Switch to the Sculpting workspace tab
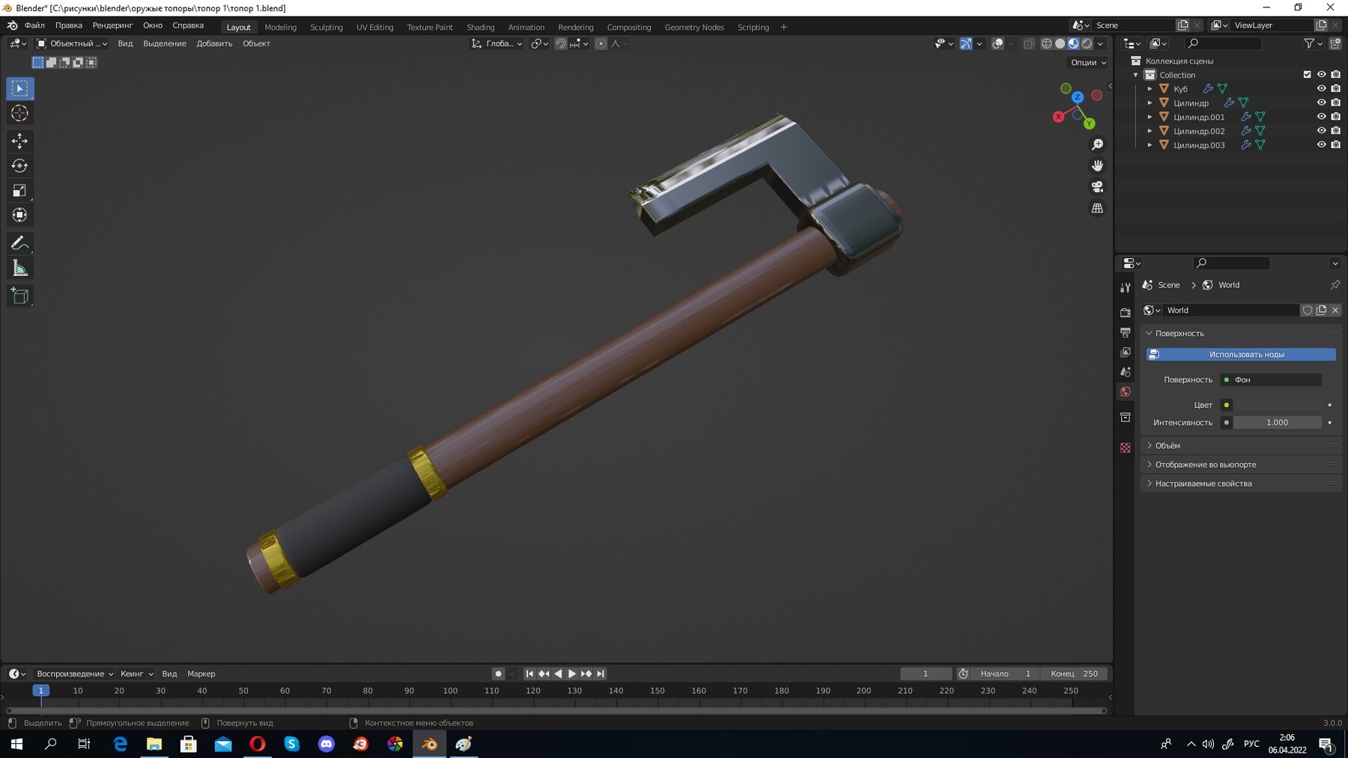 click(327, 27)
